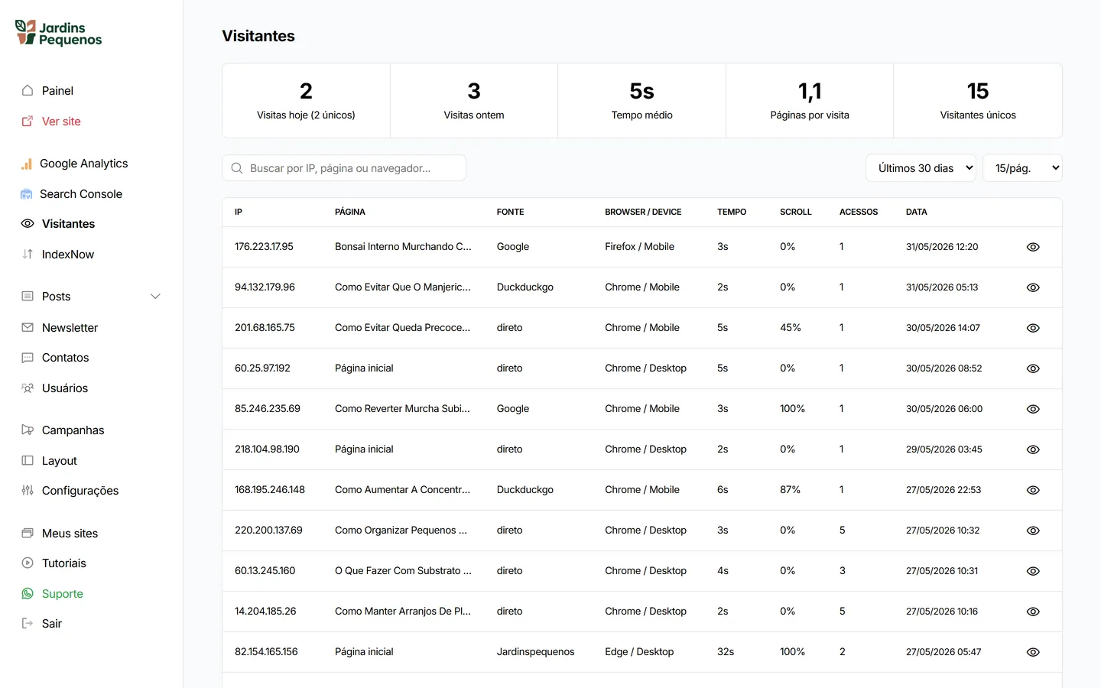
Task: Click time cell '32s'
Action: [726, 652]
